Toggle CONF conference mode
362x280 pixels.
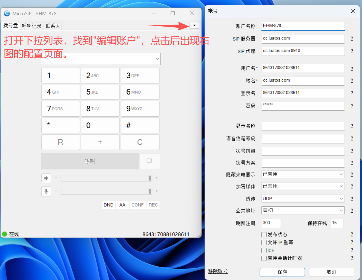point(137,205)
